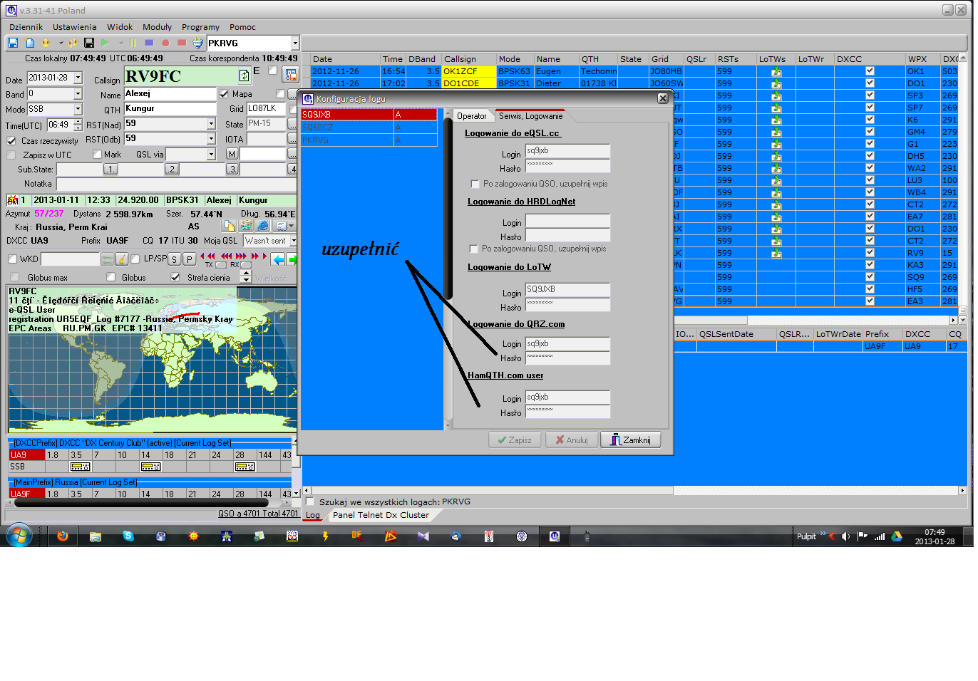Open the Date dropdown
Screen dimensions: 978x681
click(78, 78)
